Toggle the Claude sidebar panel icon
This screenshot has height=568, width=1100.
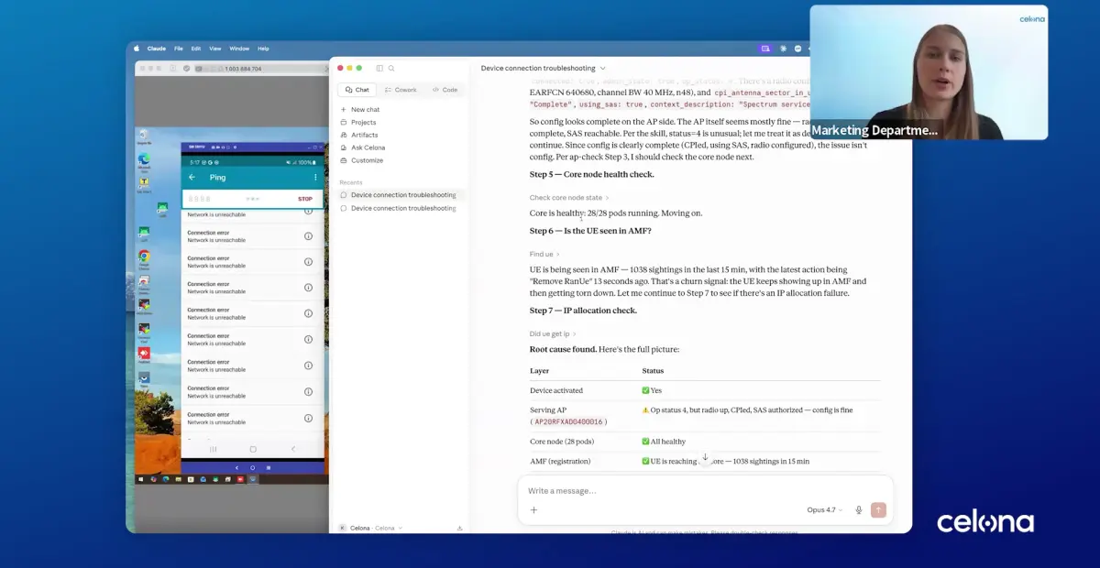379,68
